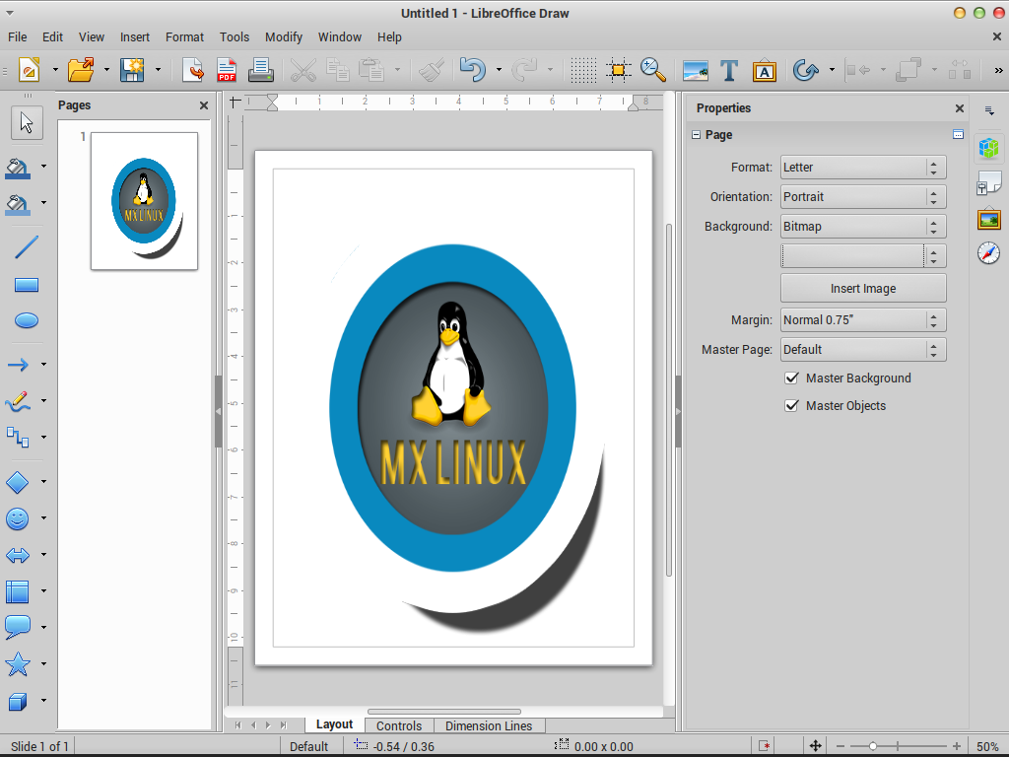Collapse the Page section expander
The image size is (1009, 757).
coord(696,134)
